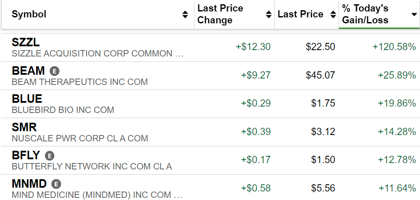Click SZZL's +120.58% gain value
The height and width of the screenshot is (200, 420).
(394, 47)
